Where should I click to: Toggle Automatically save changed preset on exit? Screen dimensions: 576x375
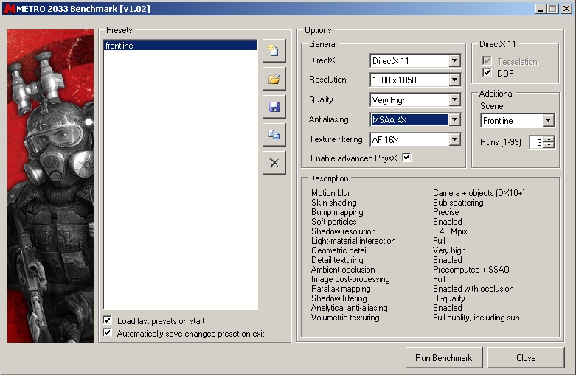[x=107, y=333]
